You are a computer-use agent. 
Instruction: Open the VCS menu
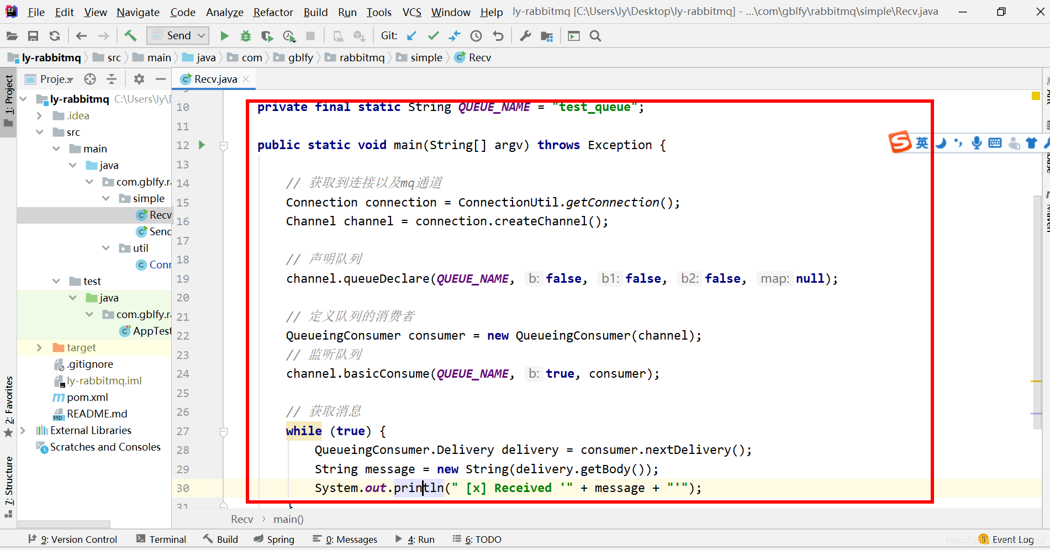(412, 12)
